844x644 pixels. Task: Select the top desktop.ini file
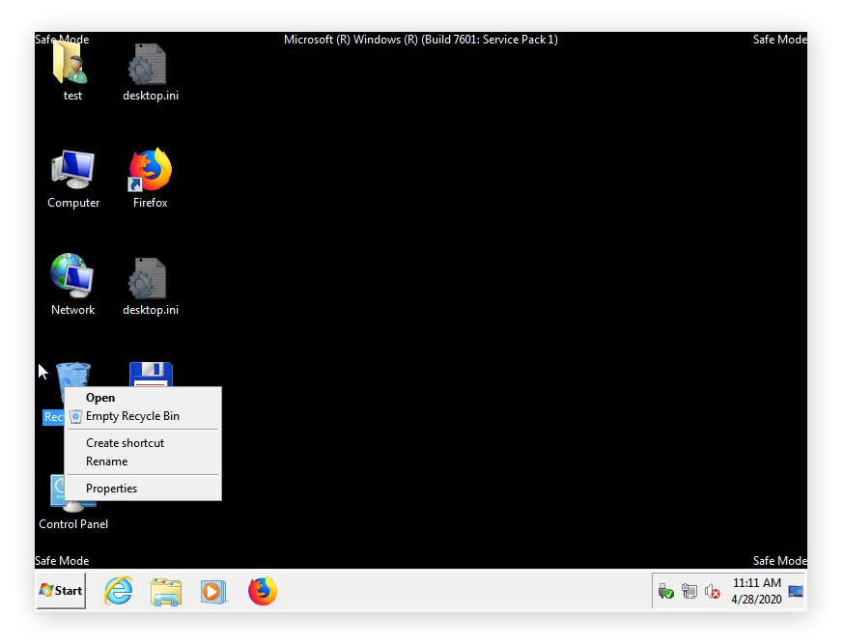coord(150,63)
